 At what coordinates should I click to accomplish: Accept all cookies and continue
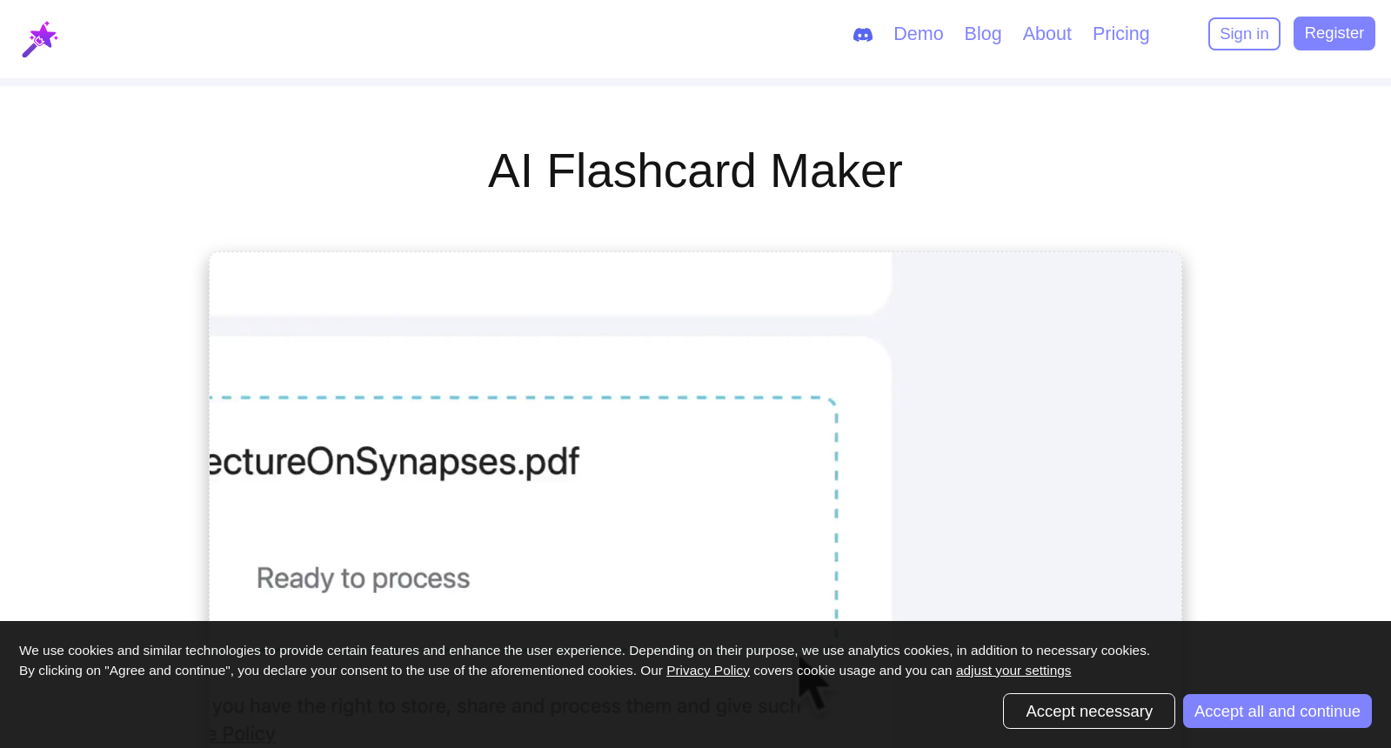tap(1276, 711)
